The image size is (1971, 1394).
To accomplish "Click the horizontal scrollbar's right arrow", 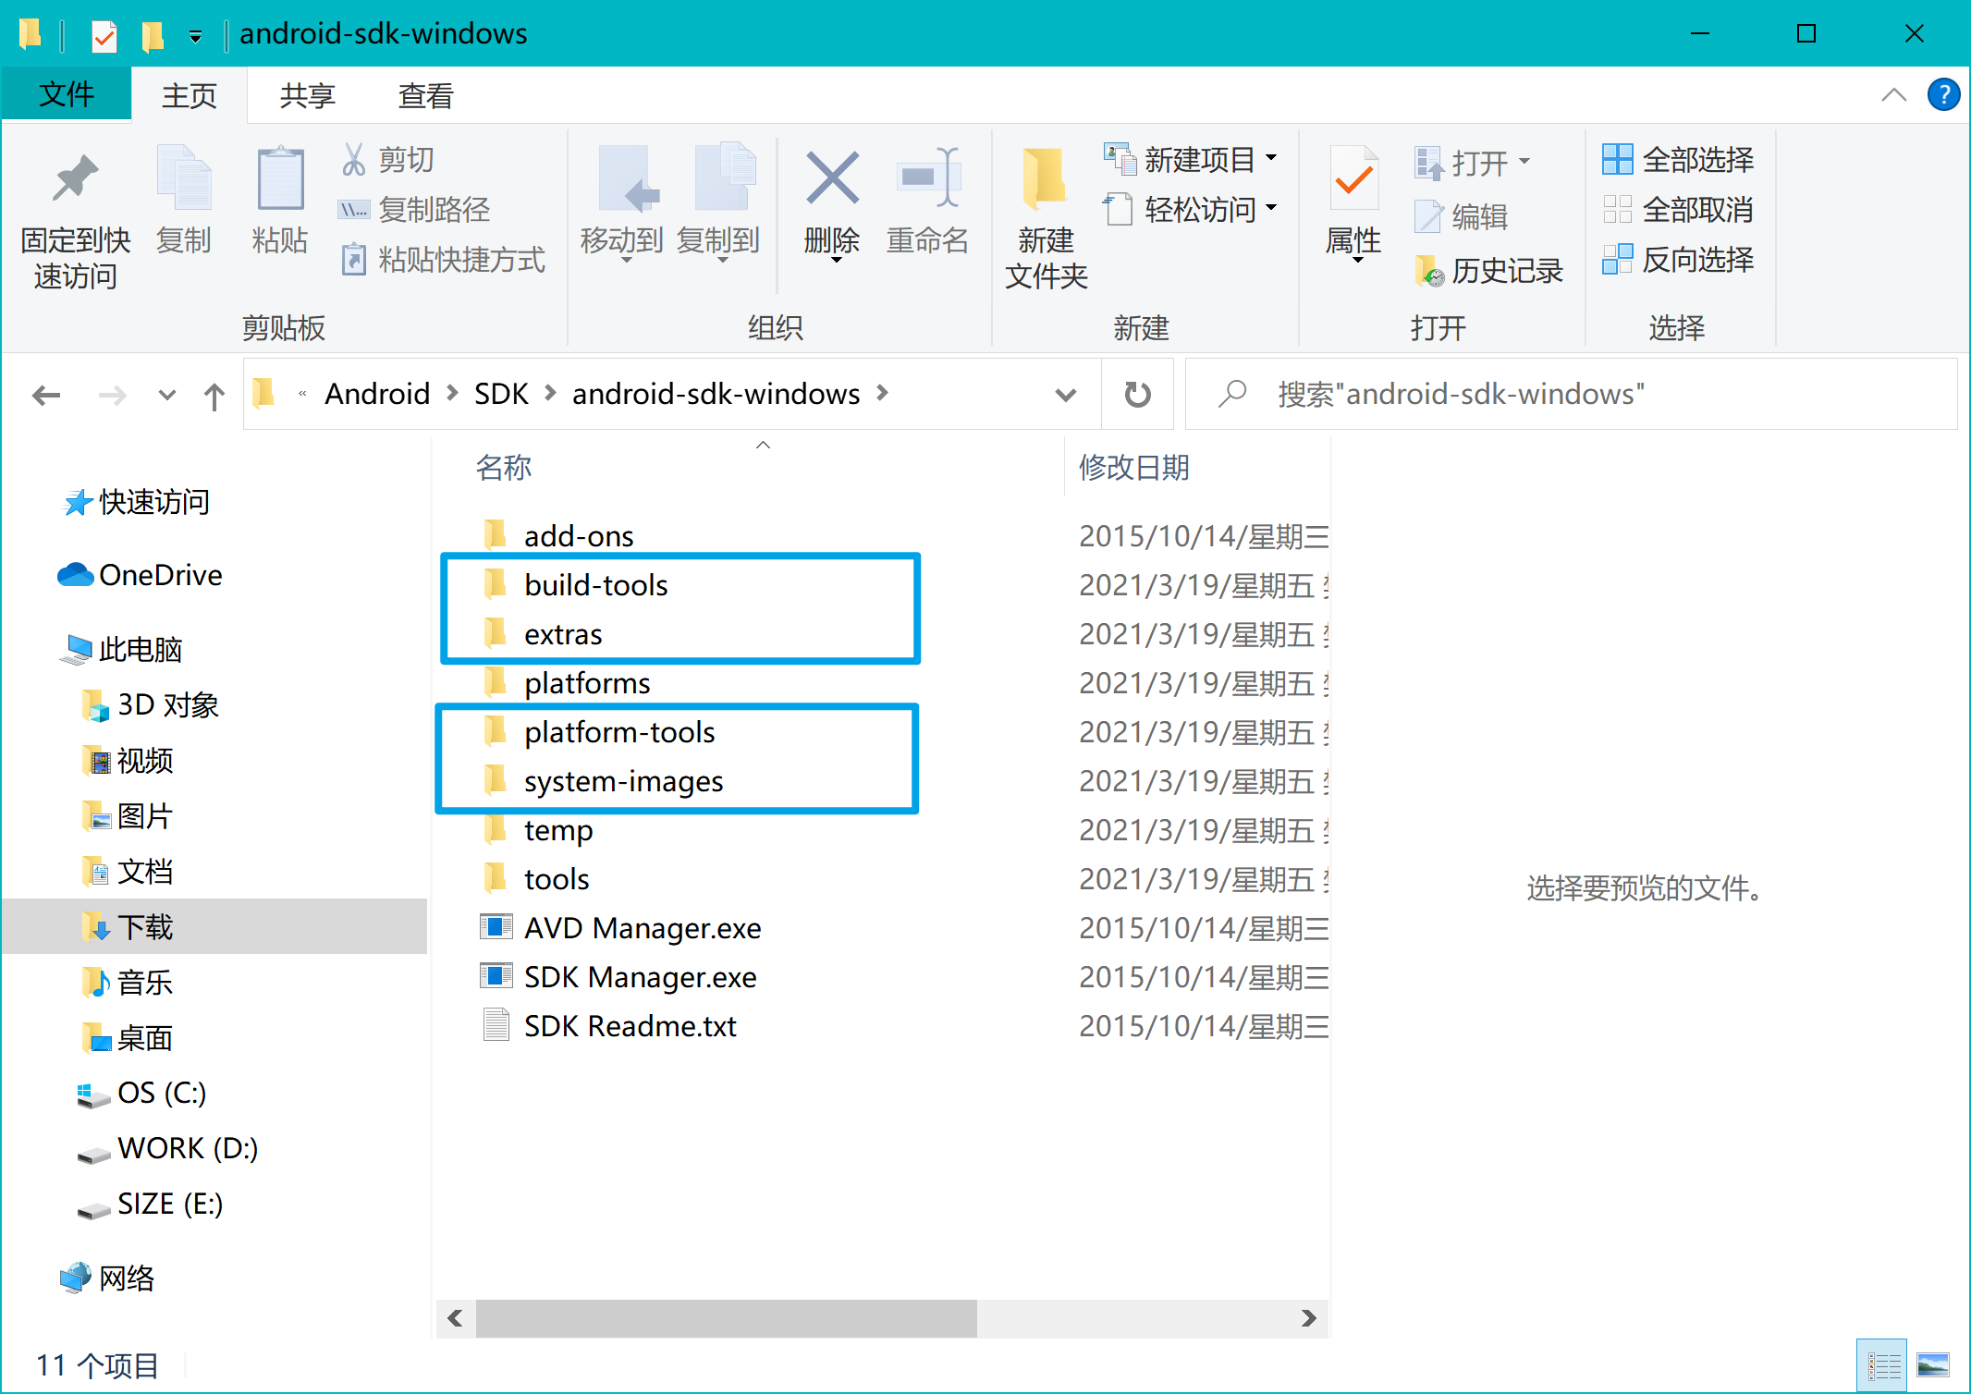I will tap(1308, 1318).
